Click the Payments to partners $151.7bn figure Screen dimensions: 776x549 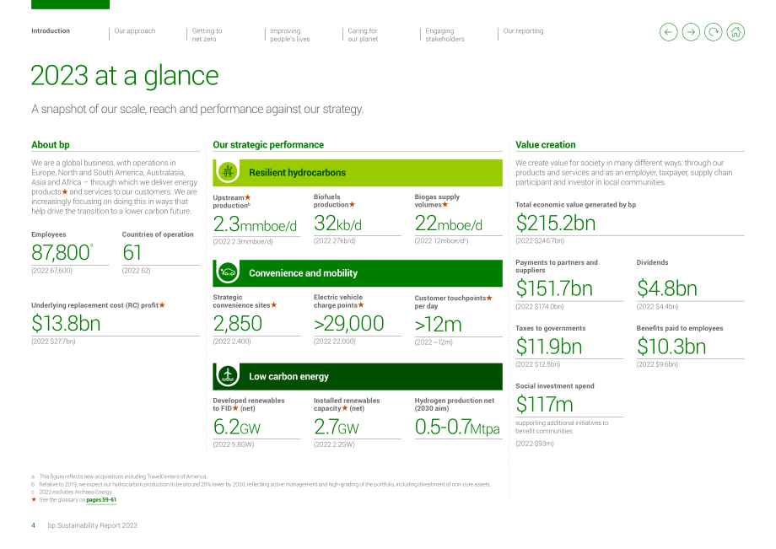click(x=554, y=288)
